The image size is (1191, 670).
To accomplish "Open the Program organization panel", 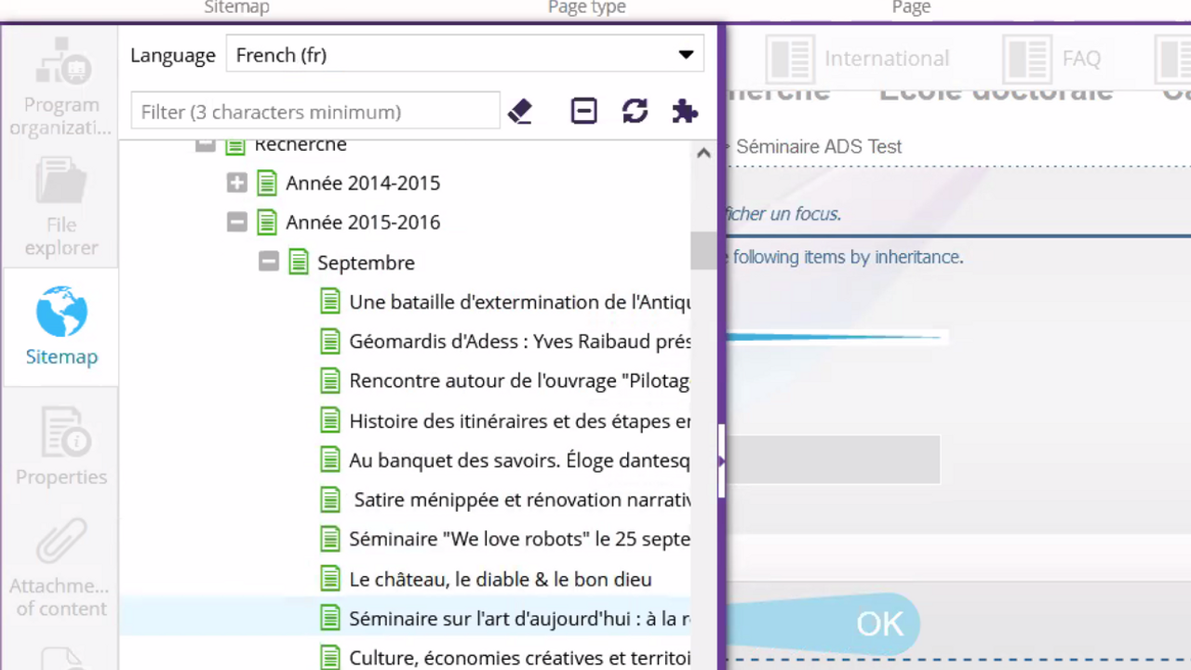I will pos(61,87).
